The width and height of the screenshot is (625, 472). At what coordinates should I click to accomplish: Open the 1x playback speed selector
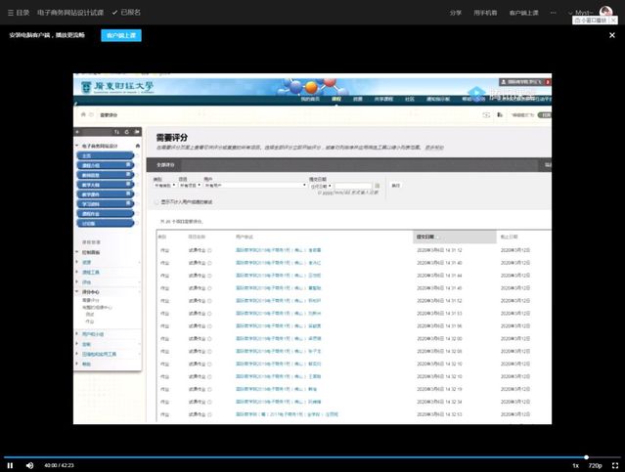click(575, 465)
